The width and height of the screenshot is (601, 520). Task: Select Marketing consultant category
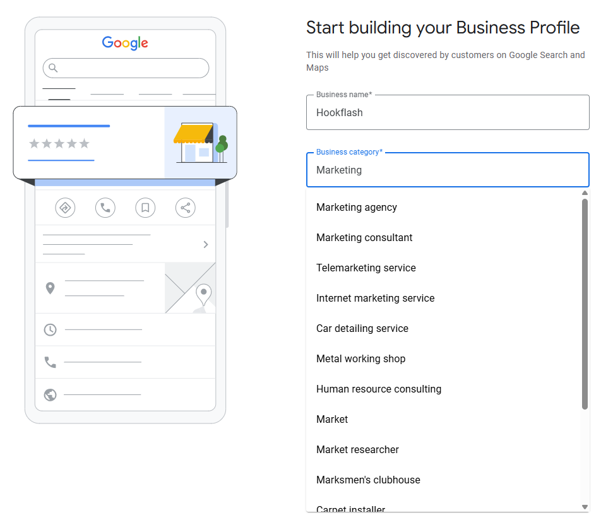tap(444, 237)
